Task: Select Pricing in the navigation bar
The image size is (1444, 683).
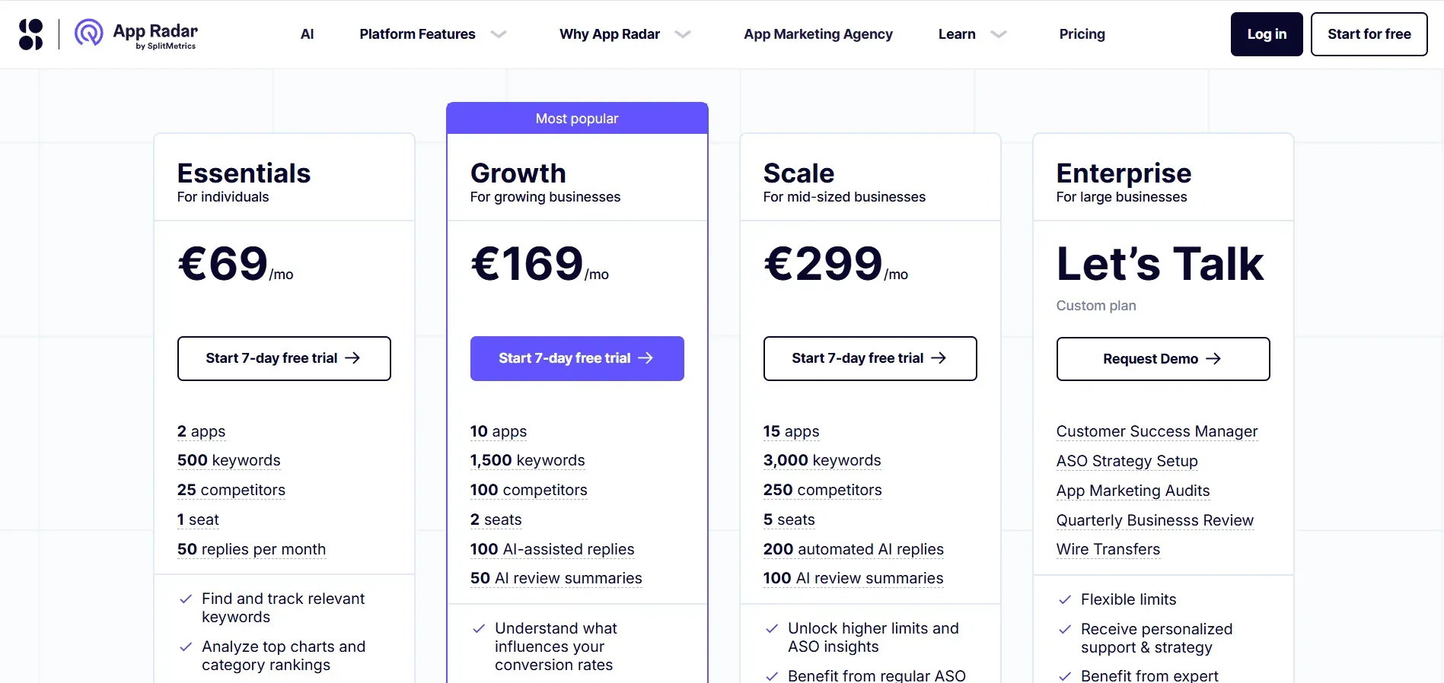Action: [1082, 34]
